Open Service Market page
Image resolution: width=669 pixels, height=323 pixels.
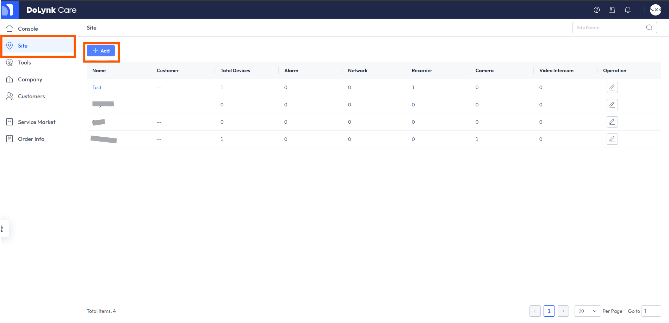click(x=37, y=122)
